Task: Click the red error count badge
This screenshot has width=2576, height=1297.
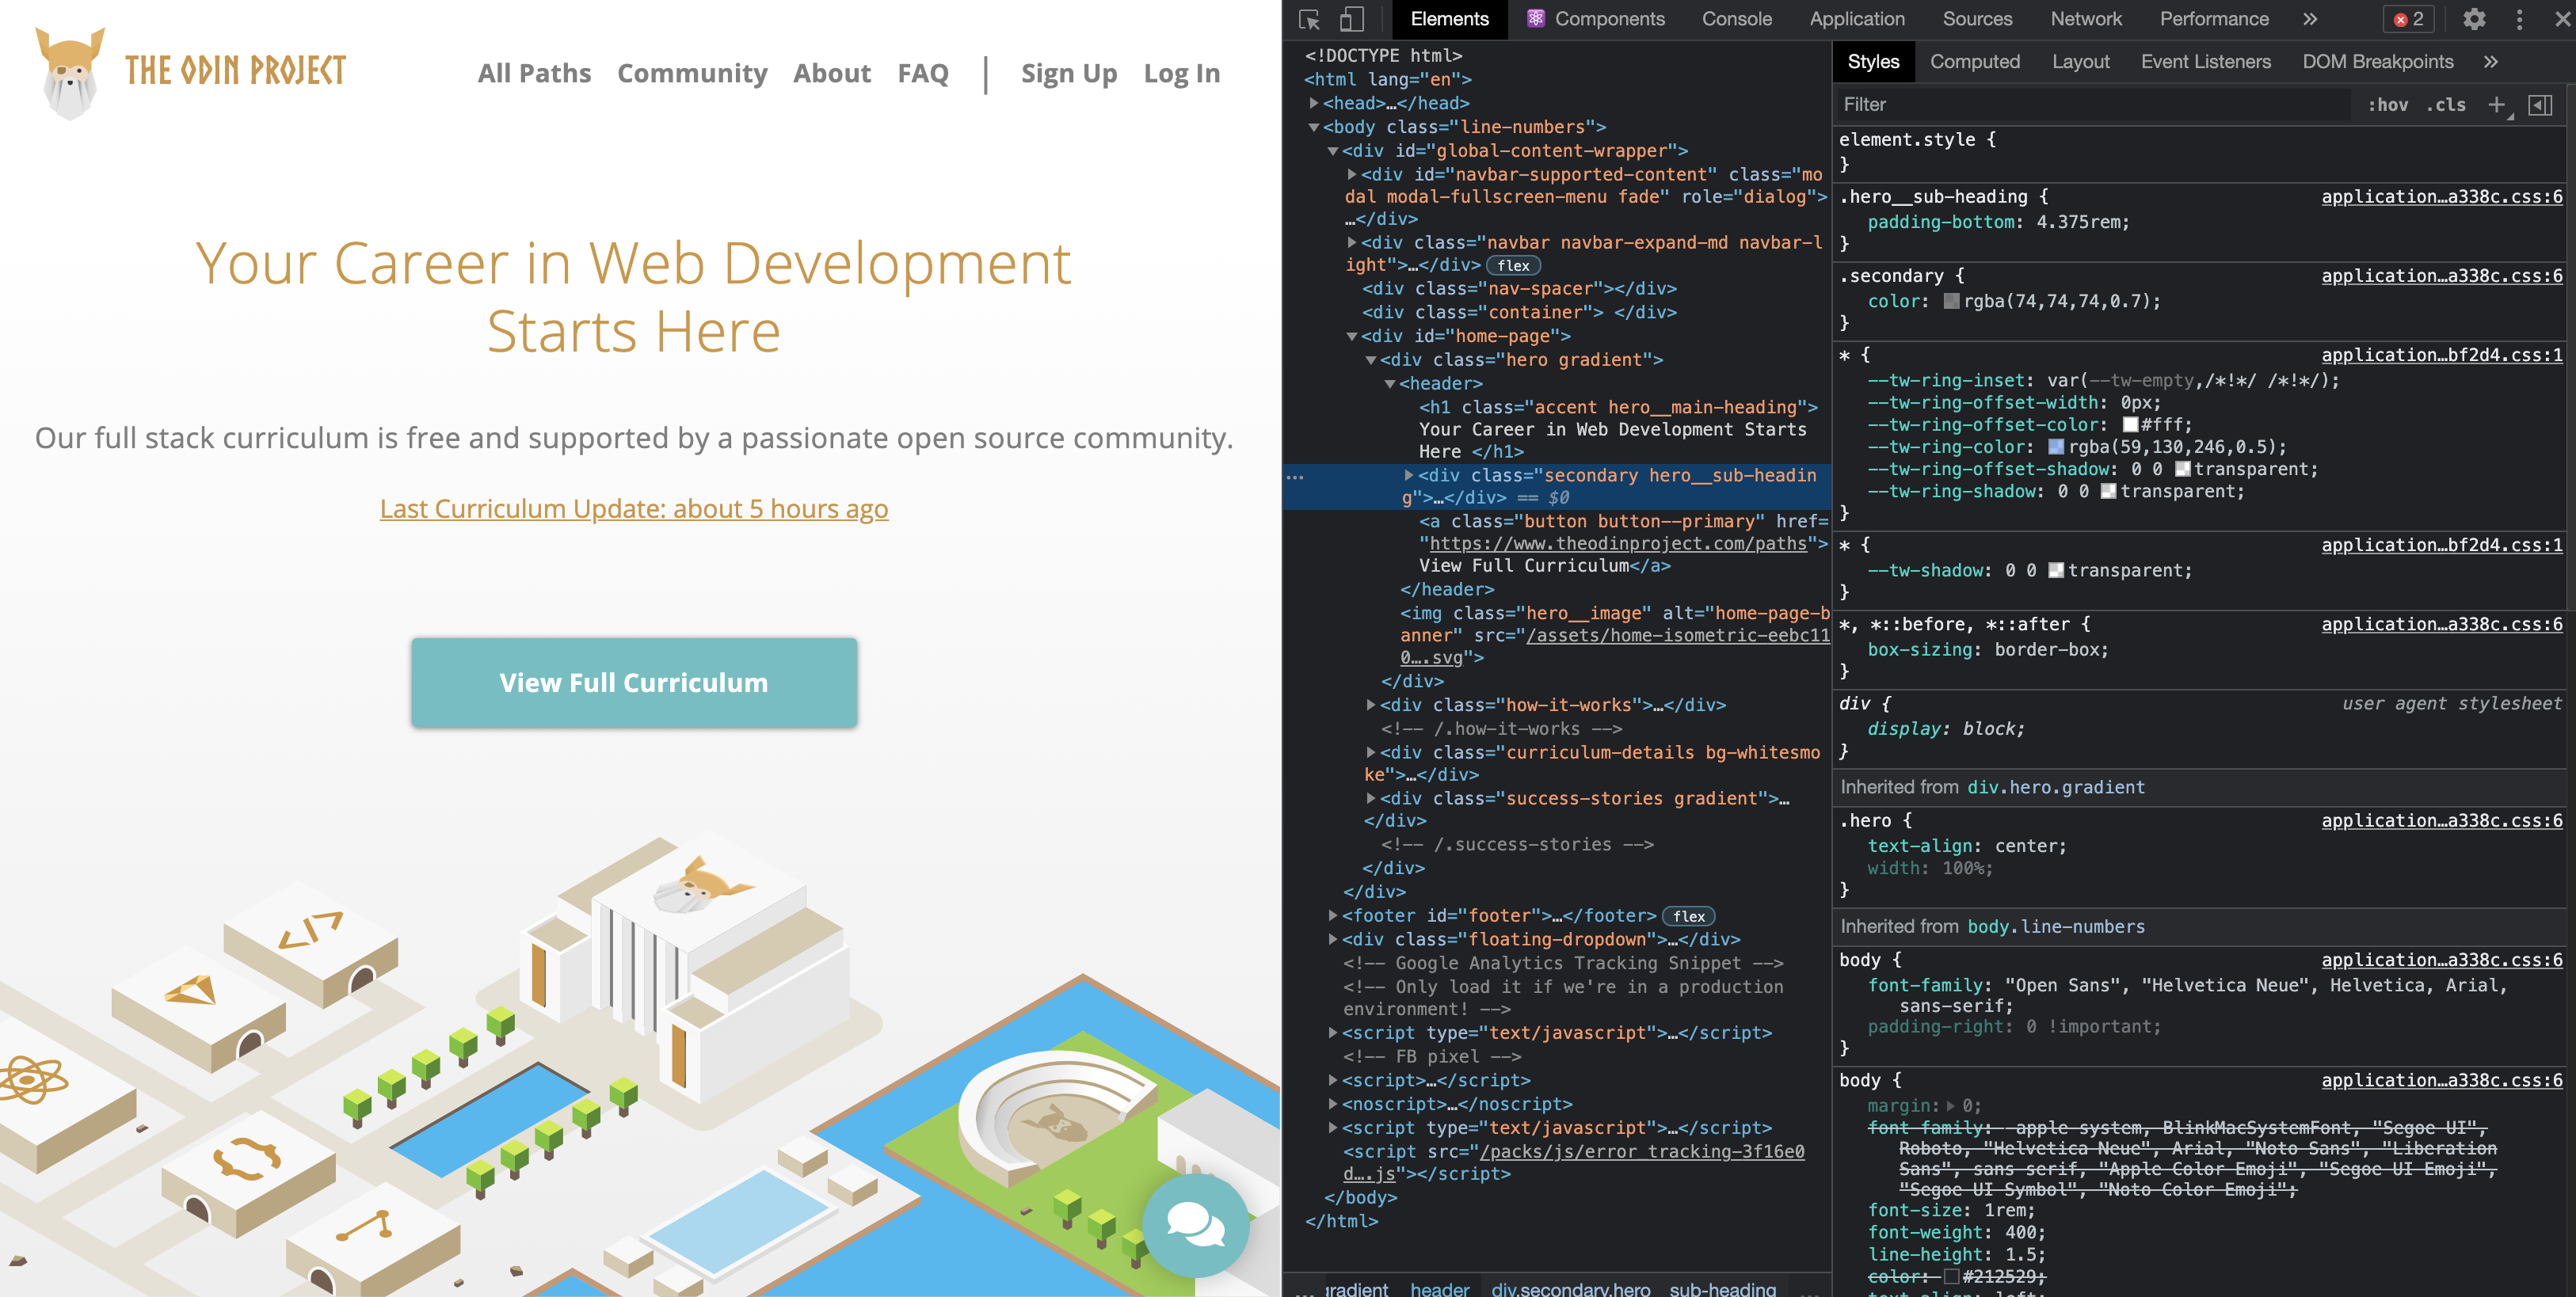Action: (2408, 19)
